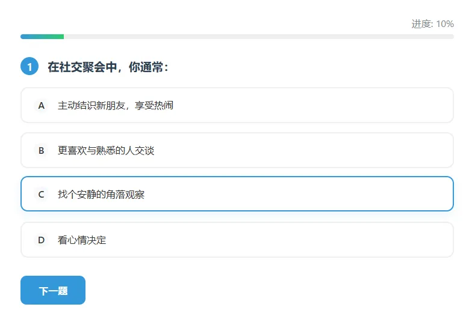Click the 进度: 10% label
The height and width of the screenshot is (319, 472).
[432, 24]
